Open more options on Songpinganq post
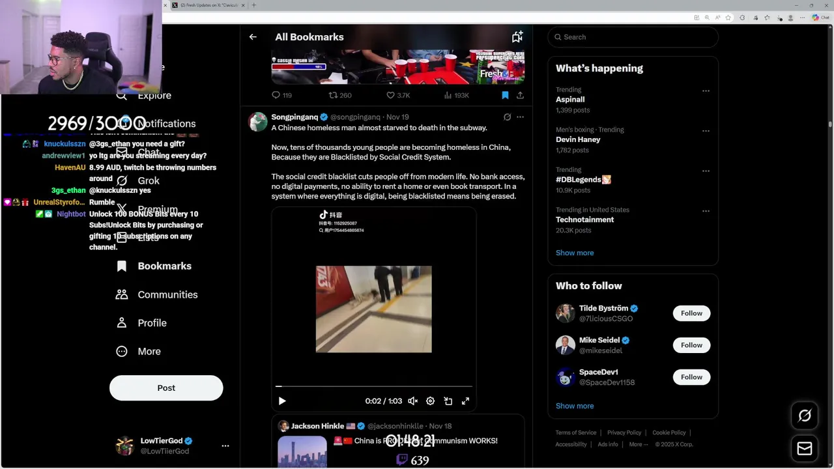834x469 pixels. point(520,117)
